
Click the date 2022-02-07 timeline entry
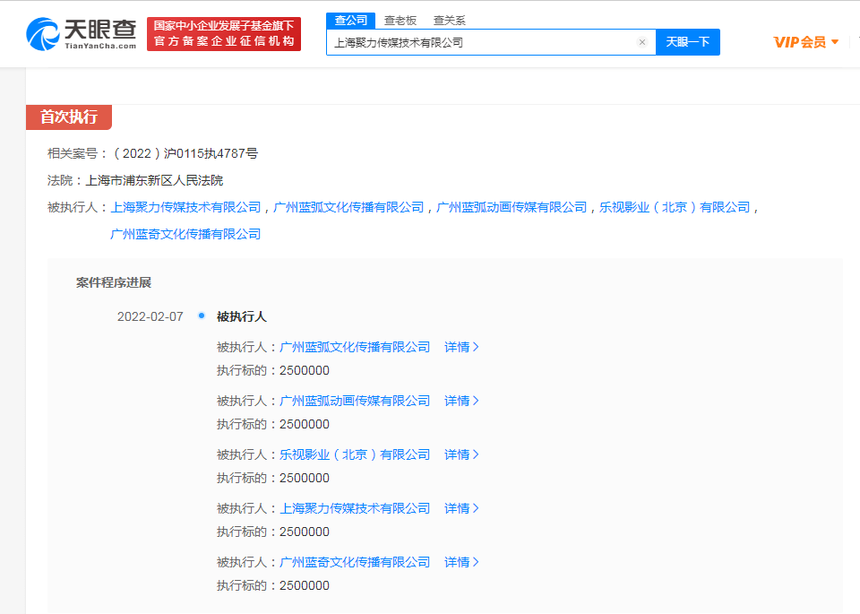[150, 316]
